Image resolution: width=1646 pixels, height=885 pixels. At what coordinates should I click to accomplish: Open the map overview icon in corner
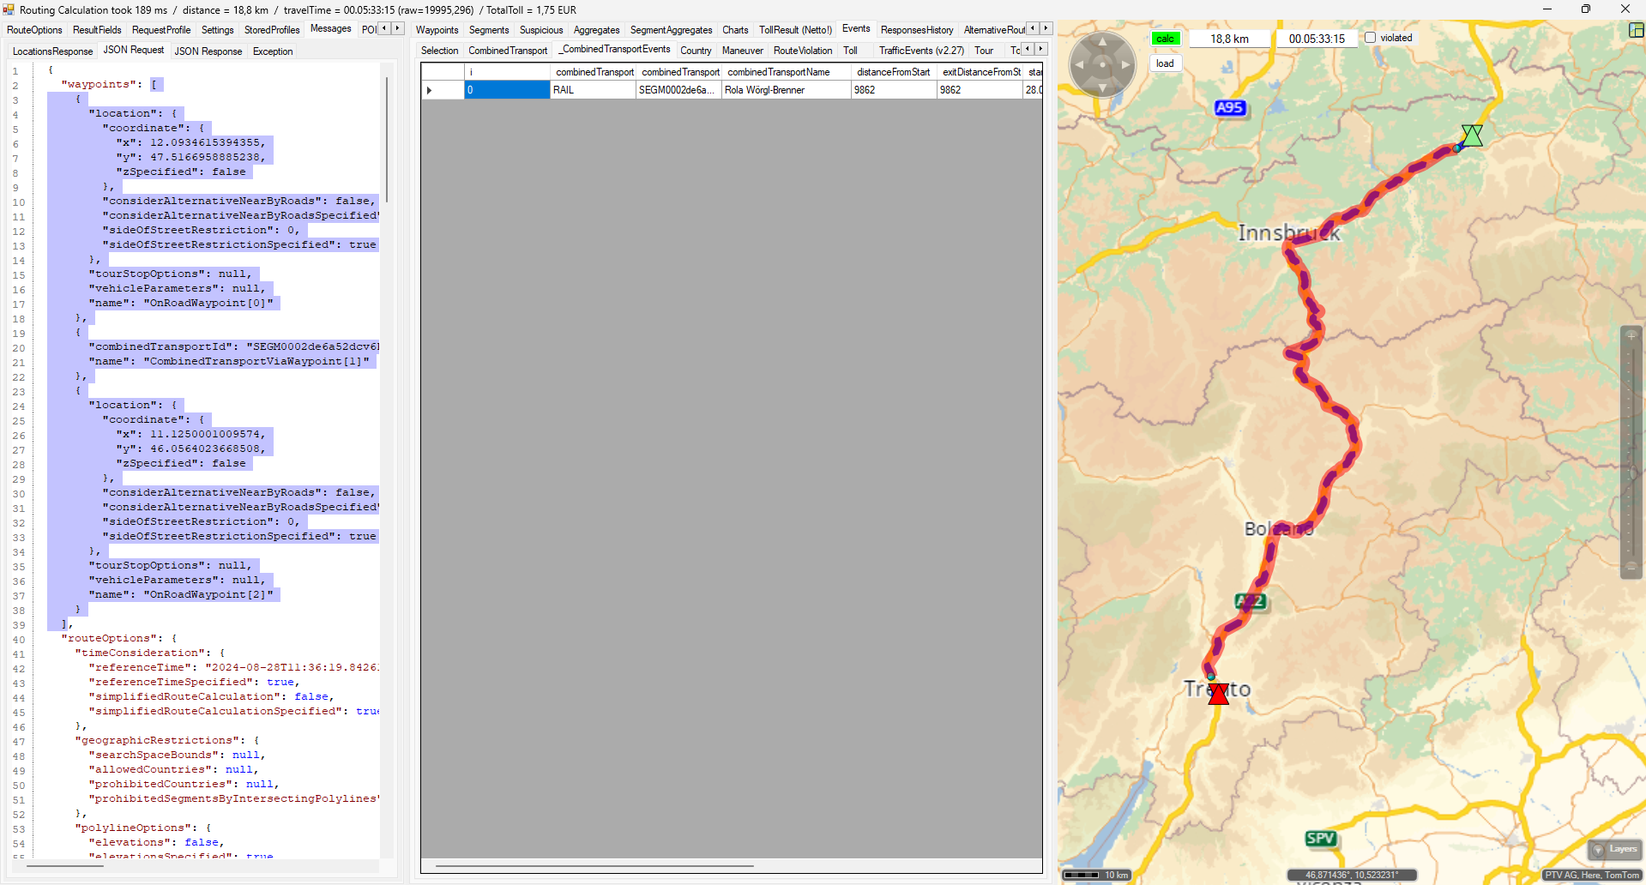(x=1636, y=30)
